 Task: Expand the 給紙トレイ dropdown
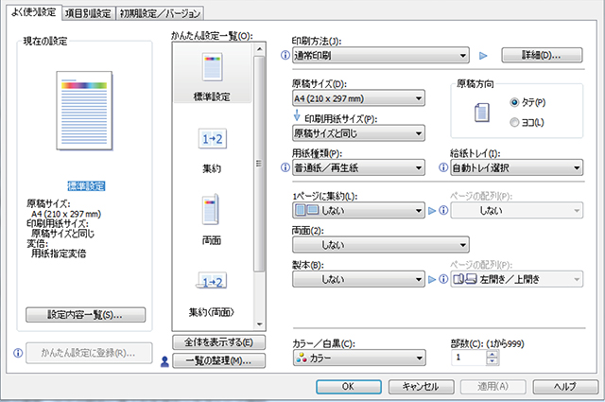(x=516, y=169)
